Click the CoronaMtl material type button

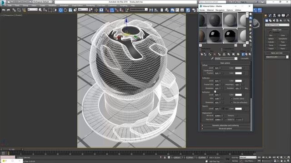(245, 58)
